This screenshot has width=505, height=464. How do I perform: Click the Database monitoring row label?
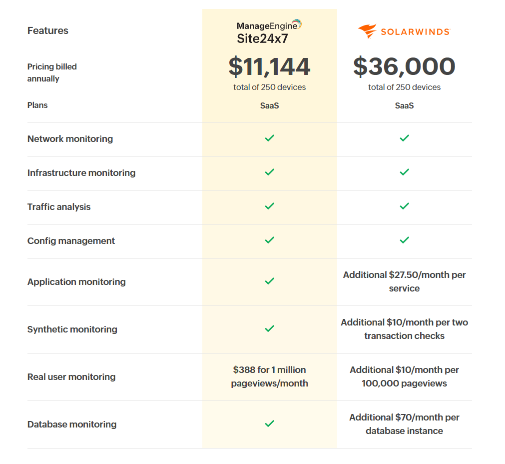pyautogui.click(x=72, y=424)
